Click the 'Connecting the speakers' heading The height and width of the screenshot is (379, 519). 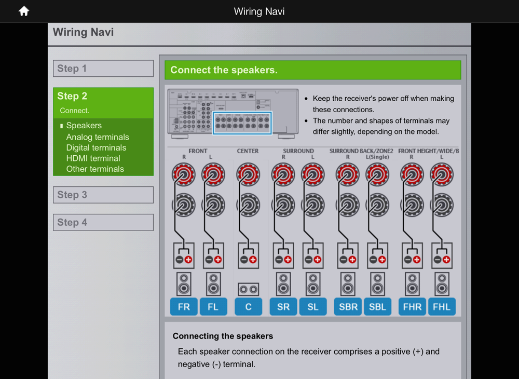pos(223,336)
